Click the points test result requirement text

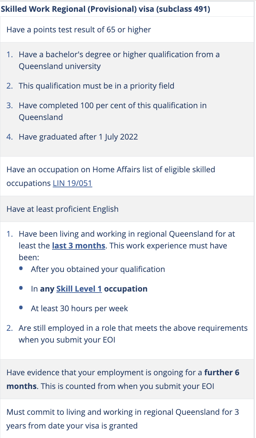click(x=79, y=30)
